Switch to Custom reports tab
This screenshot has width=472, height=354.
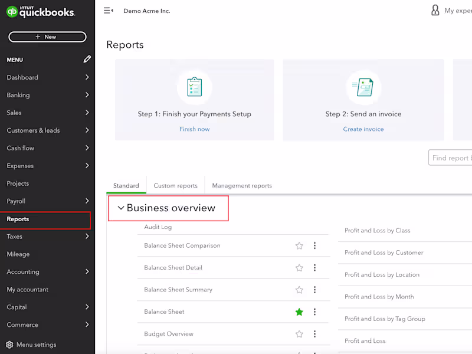tap(175, 185)
